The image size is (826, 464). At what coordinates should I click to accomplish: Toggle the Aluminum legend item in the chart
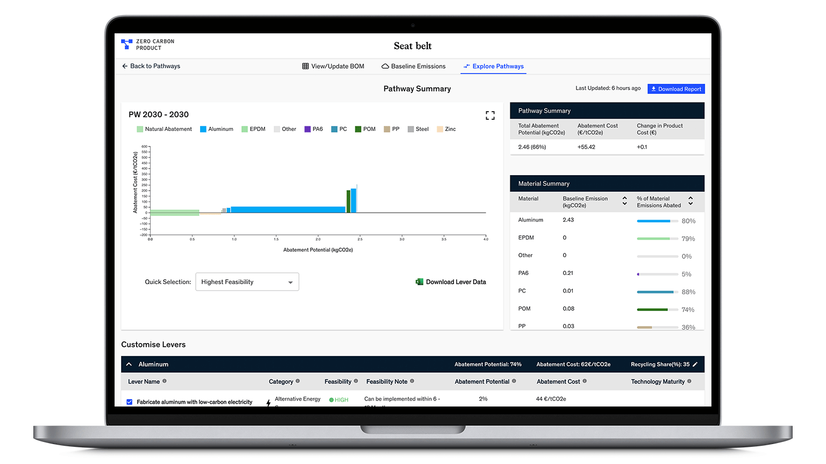click(216, 129)
